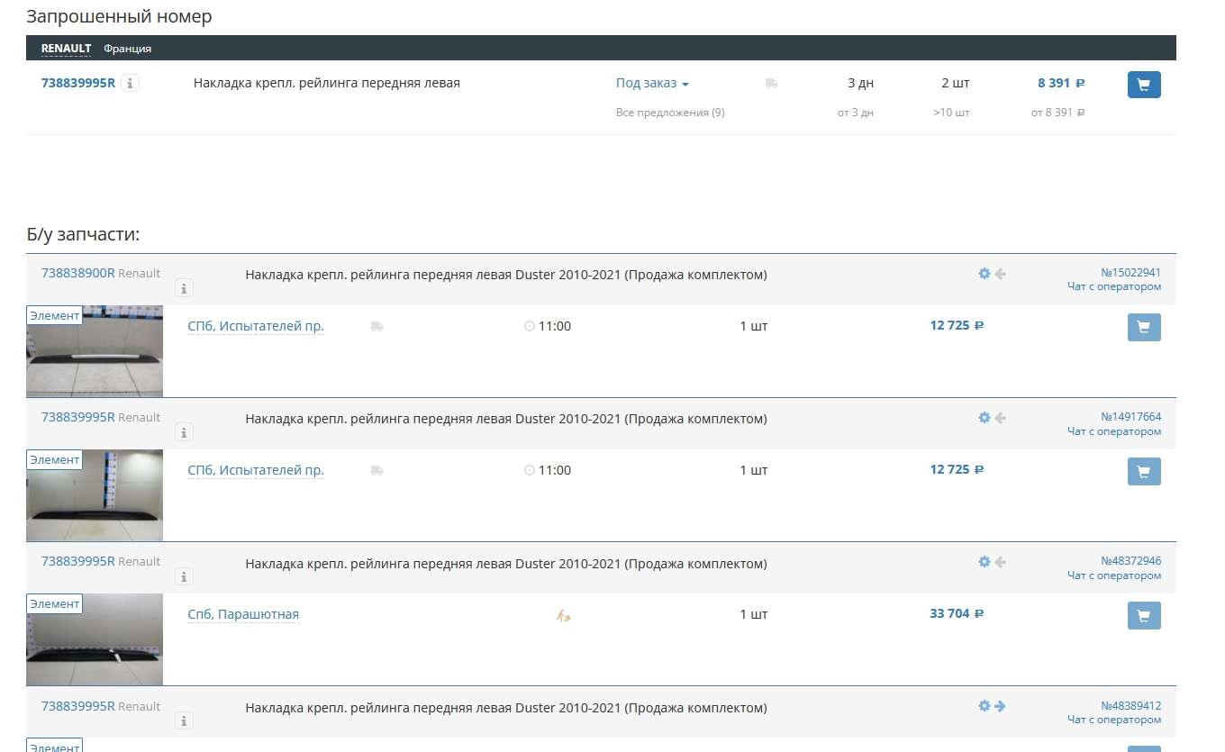The width and height of the screenshot is (1225, 752).
Task: Click left arrow icon in listing №48372946
Action: pos(1000,561)
